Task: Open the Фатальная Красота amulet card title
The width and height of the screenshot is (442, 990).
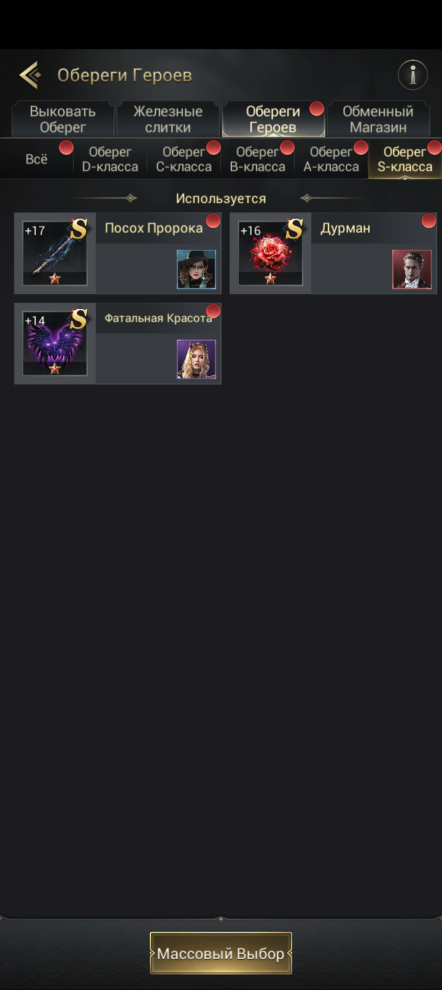Action: [x=158, y=318]
